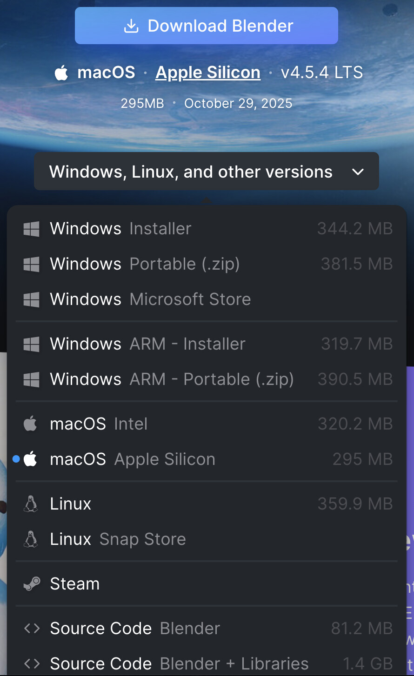The height and width of the screenshot is (676, 414).
Task: Select Windows Installer option
Action: coord(120,229)
